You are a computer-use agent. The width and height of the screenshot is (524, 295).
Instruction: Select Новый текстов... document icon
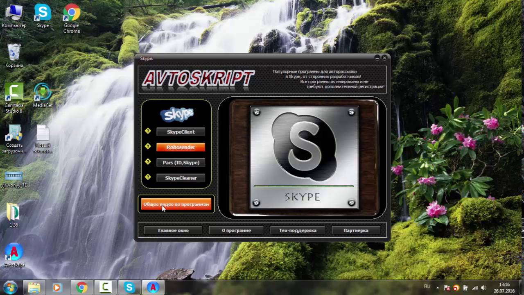pos(43,139)
